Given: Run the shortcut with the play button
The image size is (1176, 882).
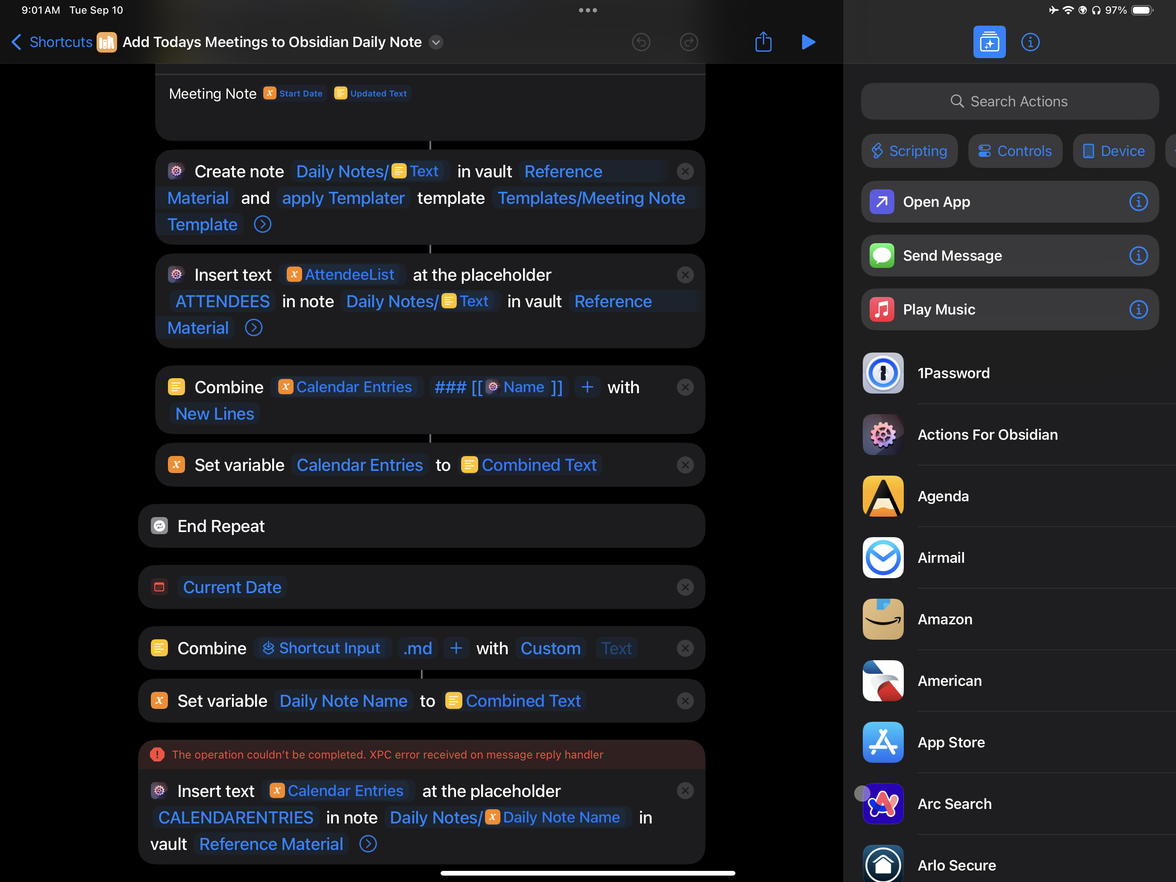Looking at the screenshot, I should [x=808, y=42].
